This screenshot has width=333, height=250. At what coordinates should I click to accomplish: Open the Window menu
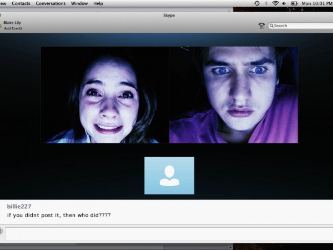[x=79, y=3]
